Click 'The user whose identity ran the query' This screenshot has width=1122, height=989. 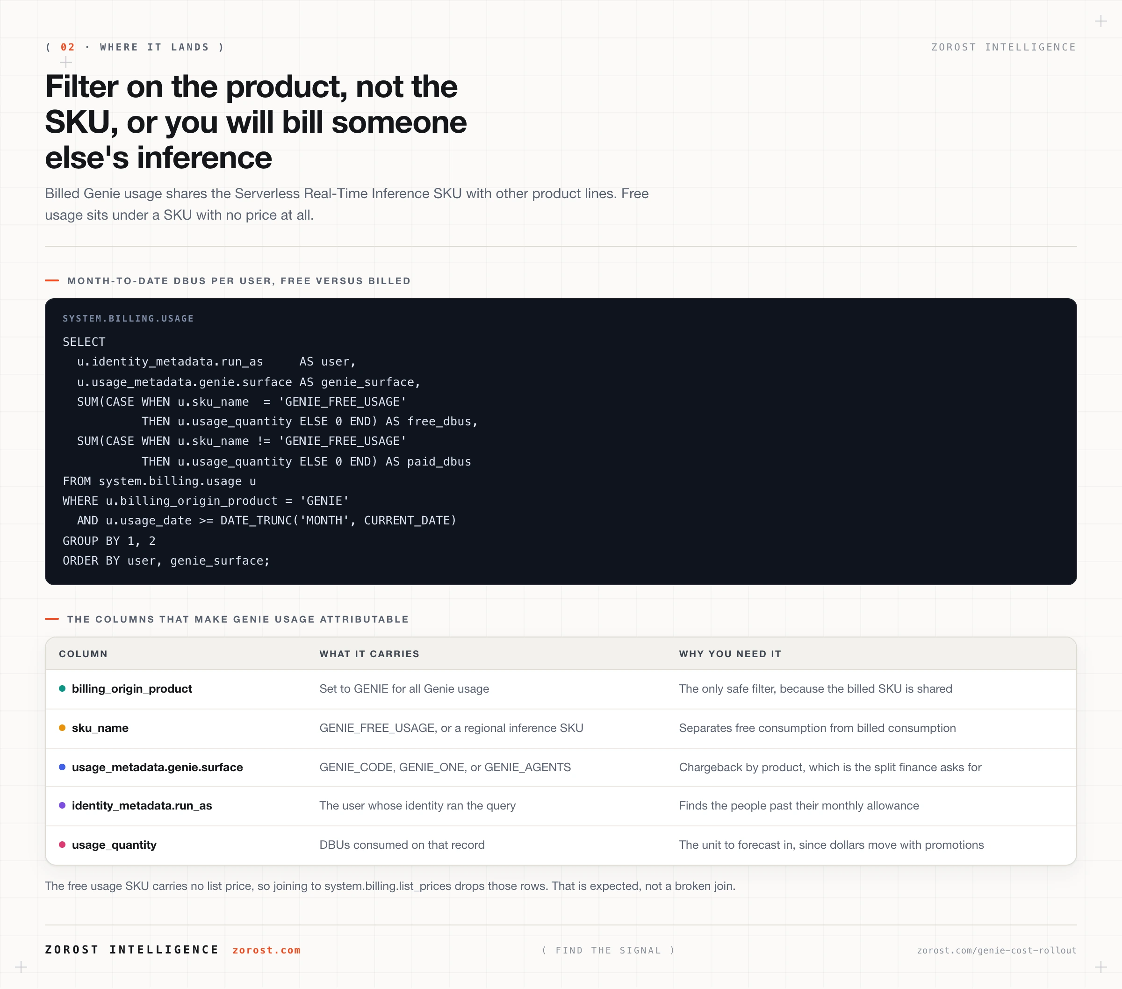[417, 805]
